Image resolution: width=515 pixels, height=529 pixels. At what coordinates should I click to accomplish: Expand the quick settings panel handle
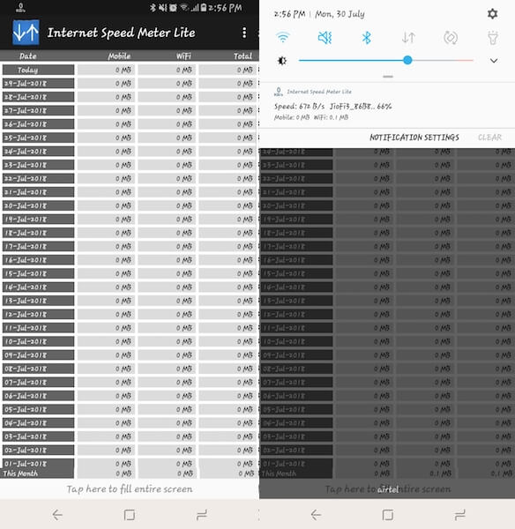[x=388, y=77]
